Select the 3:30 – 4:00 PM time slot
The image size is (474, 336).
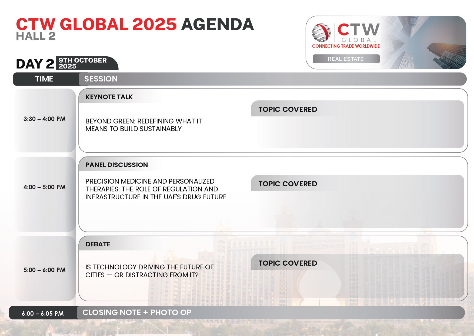pos(45,119)
